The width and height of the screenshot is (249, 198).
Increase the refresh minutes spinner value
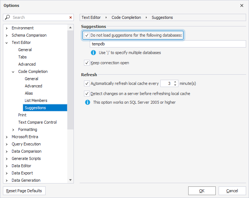(176, 82)
